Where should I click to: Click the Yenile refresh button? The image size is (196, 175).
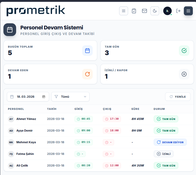tap(178, 97)
